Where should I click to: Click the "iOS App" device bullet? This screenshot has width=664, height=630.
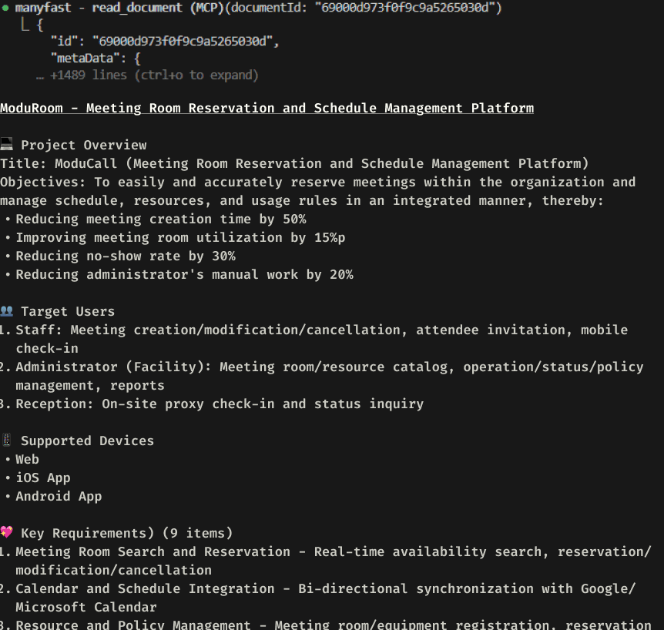43,478
